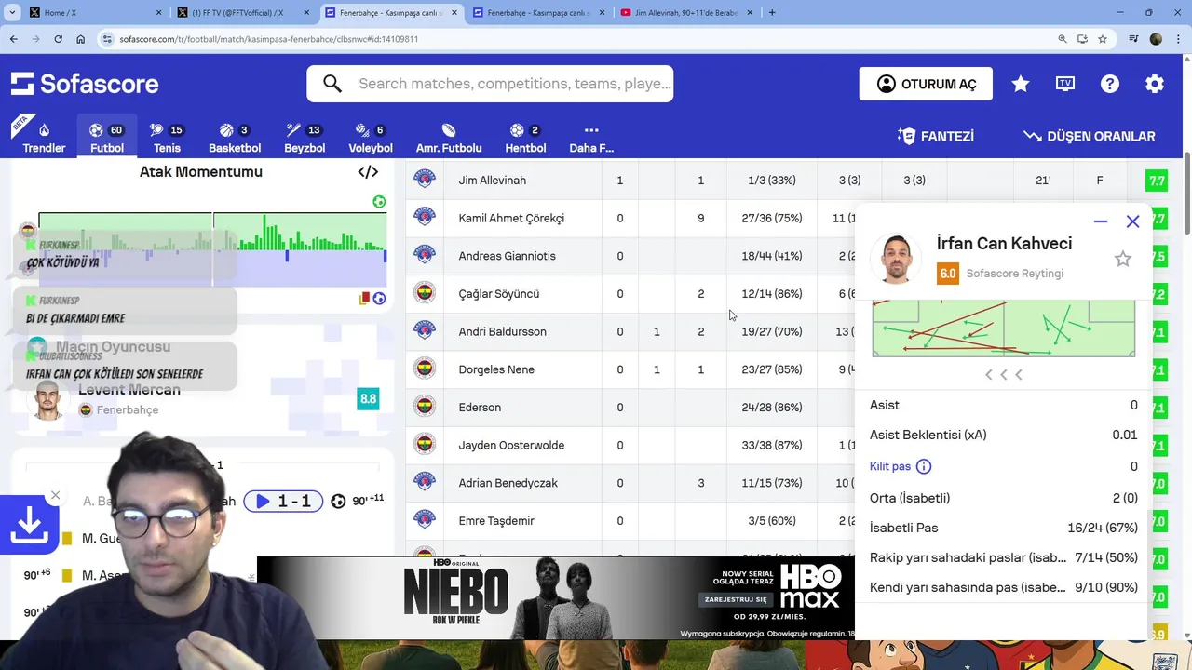Focus the search matches input field
Viewport: 1192px width, 670px height.
514,84
